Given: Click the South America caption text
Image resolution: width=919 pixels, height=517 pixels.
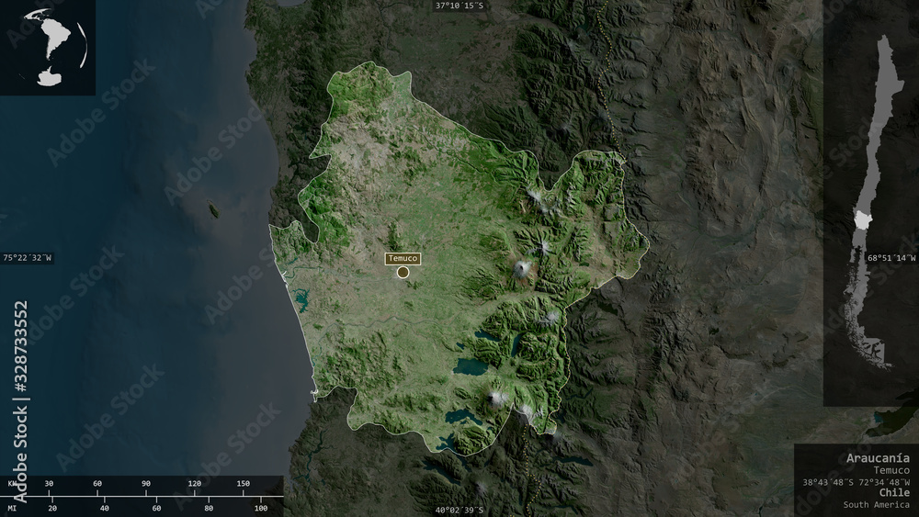Looking at the screenshot, I should point(876,505).
